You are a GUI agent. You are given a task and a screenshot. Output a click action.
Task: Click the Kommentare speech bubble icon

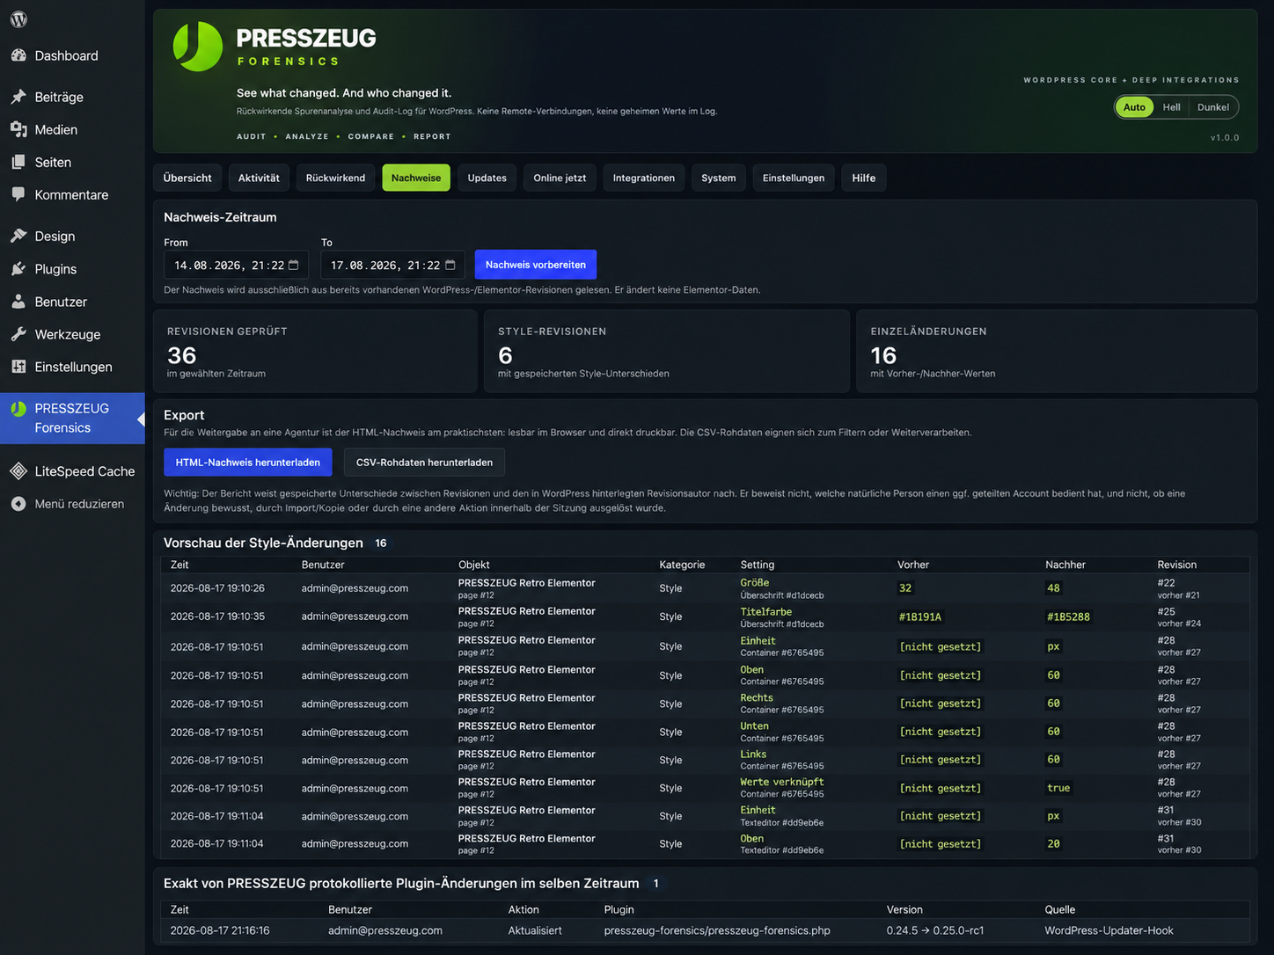(18, 194)
